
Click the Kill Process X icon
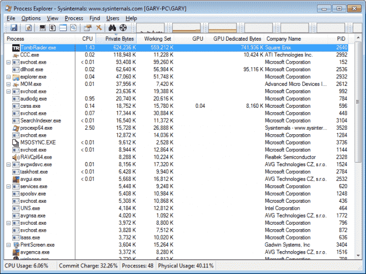(x=99, y=28)
